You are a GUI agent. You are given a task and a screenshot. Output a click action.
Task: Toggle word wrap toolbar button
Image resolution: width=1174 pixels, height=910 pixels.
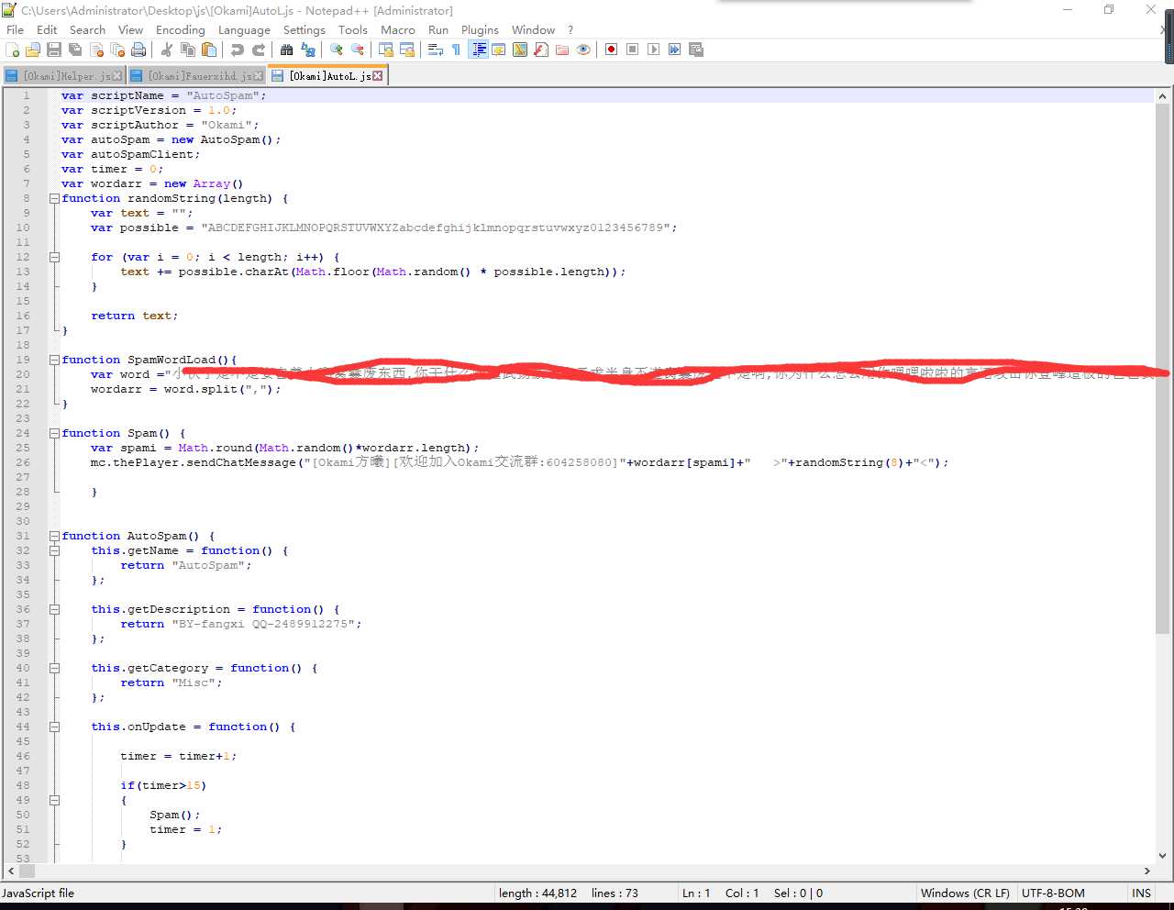pyautogui.click(x=436, y=50)
